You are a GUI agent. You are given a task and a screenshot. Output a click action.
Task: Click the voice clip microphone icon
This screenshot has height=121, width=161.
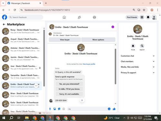point(50,109)
